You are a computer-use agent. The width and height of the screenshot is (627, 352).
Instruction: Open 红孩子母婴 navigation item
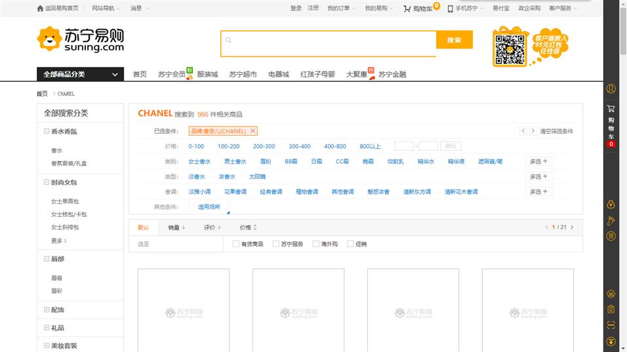[x=317, y=74]
